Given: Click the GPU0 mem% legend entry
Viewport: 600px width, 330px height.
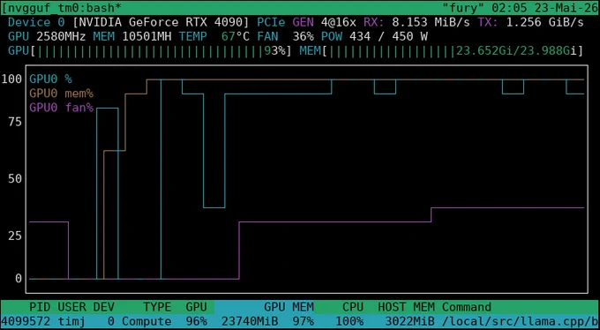Looking at the screenshot, I should pyautogui.click(x=61, y=94).
